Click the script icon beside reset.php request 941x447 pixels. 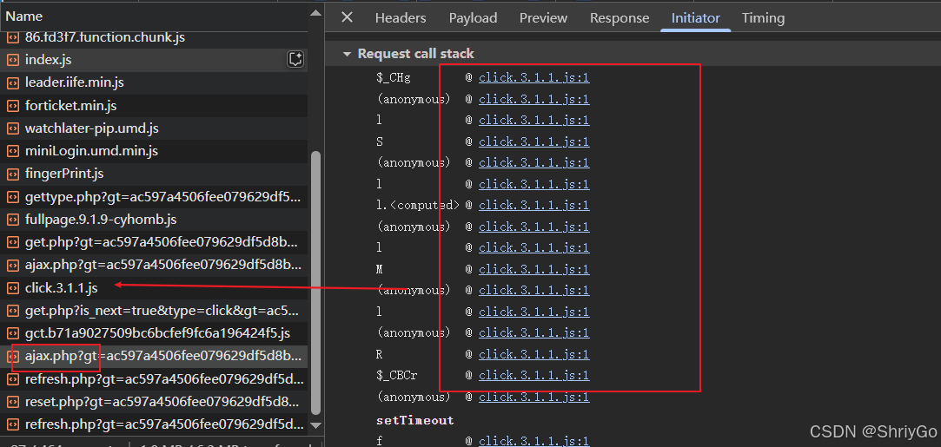pos(13,402)
